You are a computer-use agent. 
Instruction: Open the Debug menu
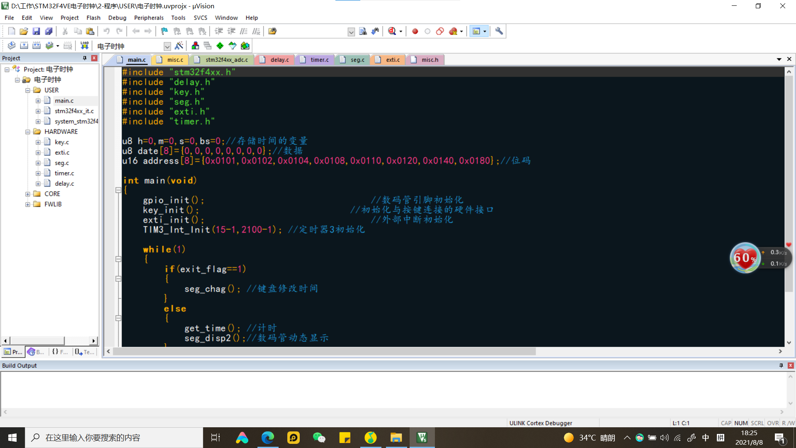pos(117,18)
